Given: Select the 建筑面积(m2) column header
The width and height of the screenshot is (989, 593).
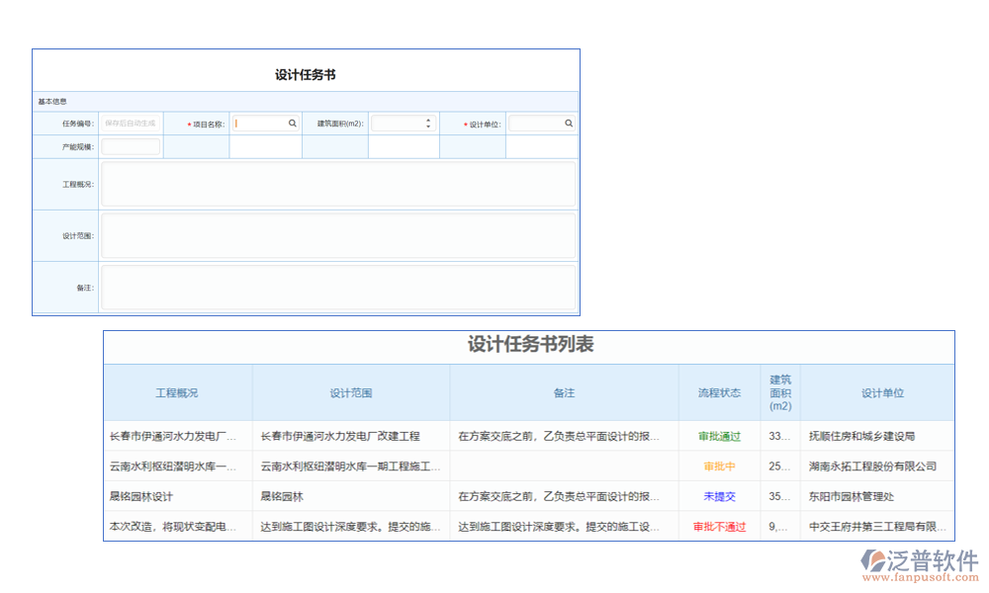Looking at the screenshot, I should [780, 392].
